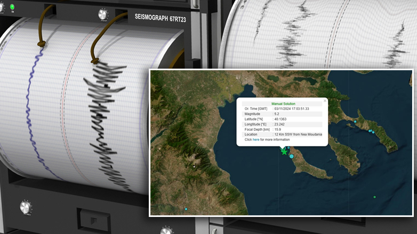417x234 pixels.
Task: Open the "here" link for more information
Action: point(256,139)
